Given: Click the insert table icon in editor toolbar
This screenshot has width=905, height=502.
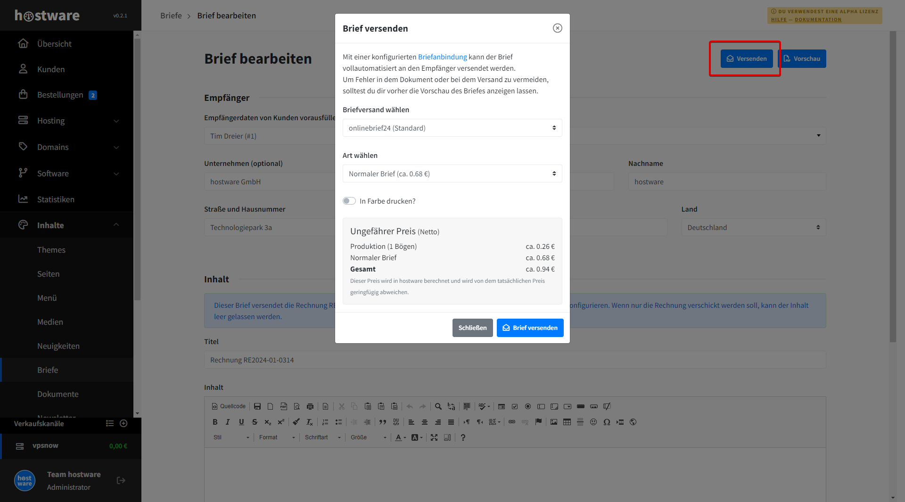Looking at the screenshot, I should (567, 422).
